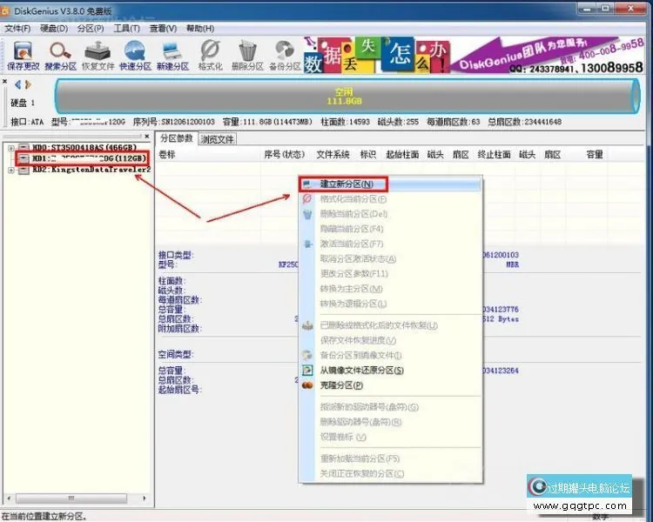This screenshot has width=653, height=522.
Task: Click the 搜索分区 (Search Partitions) magnifier icon
Action: pyautogui.click(x=60, y=52)
